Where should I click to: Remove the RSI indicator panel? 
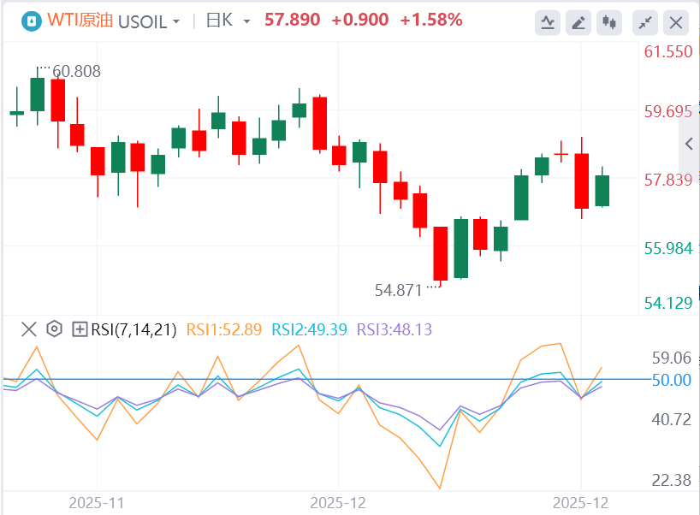tap(29, 329)
